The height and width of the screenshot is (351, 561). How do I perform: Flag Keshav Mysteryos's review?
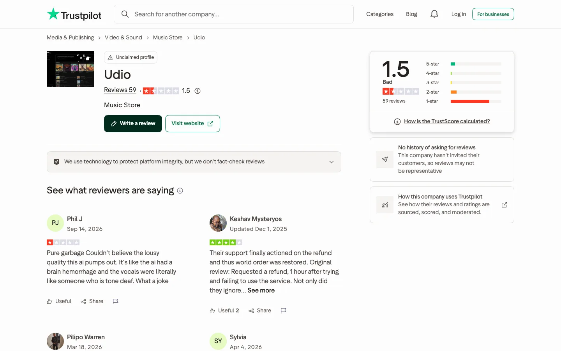(x=283, y=310)
